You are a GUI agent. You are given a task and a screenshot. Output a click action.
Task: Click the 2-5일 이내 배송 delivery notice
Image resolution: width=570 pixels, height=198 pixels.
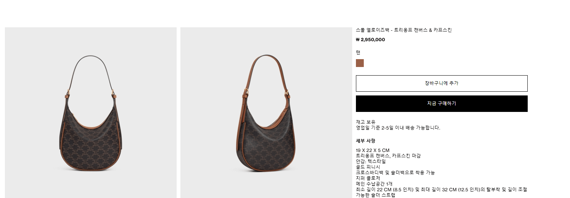(x=398, y=128)
